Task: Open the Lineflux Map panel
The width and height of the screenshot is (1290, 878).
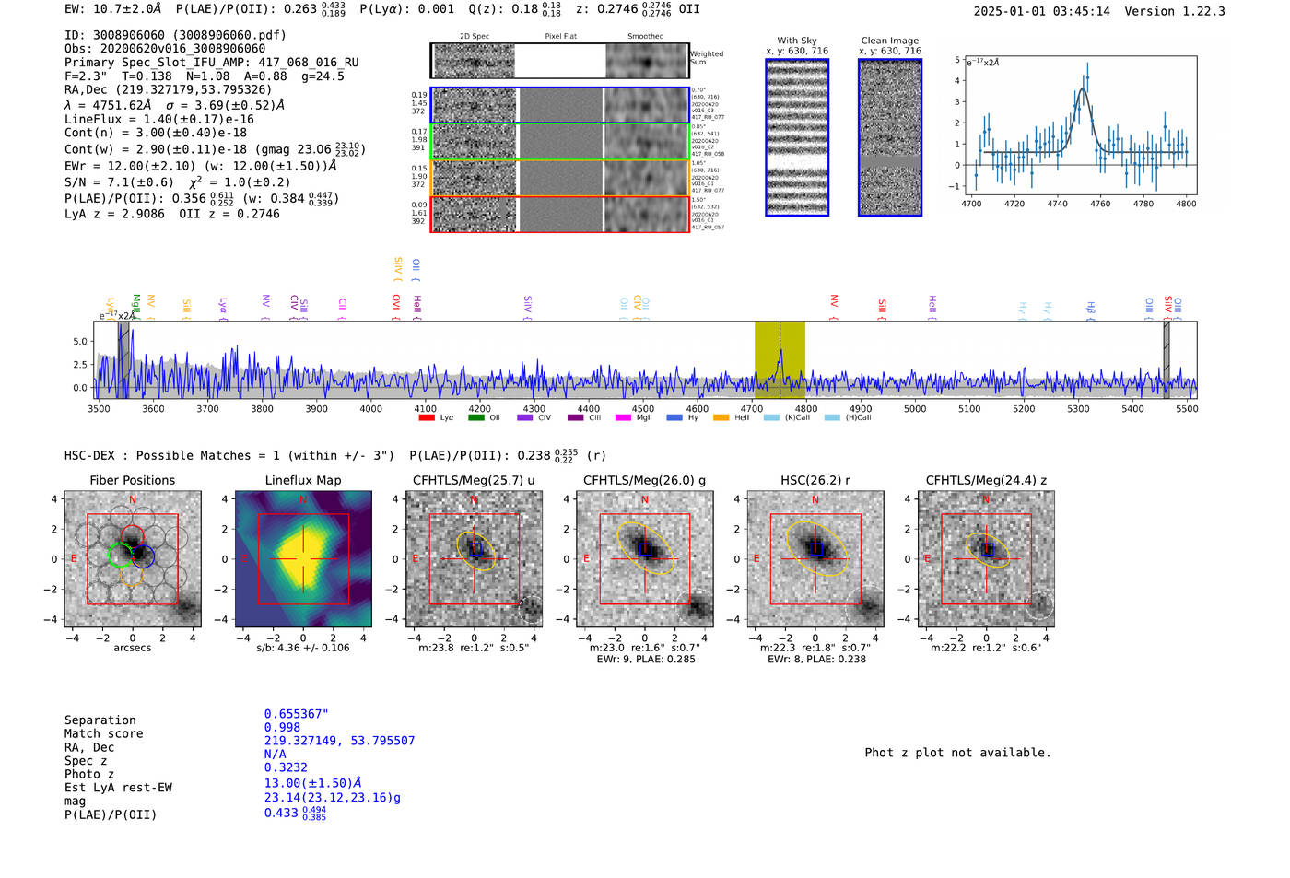Action: click(303, 559)
